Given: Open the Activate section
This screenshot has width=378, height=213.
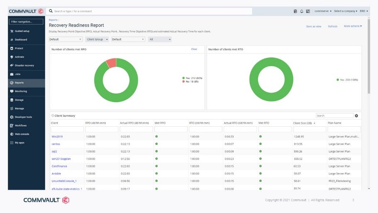Looking at the screenshot, I should click(x=19, y=57).
